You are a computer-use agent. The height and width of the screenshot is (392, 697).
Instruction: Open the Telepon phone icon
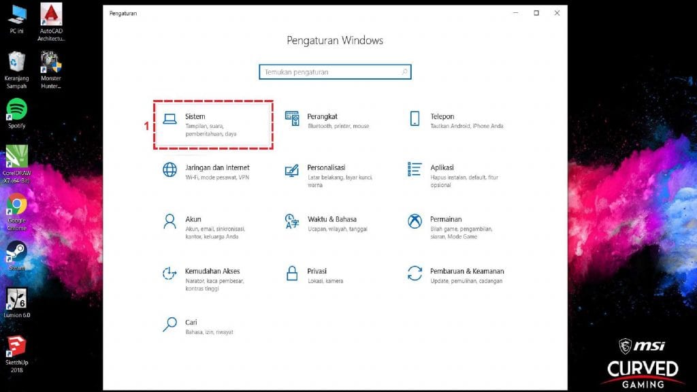[415, 118]
